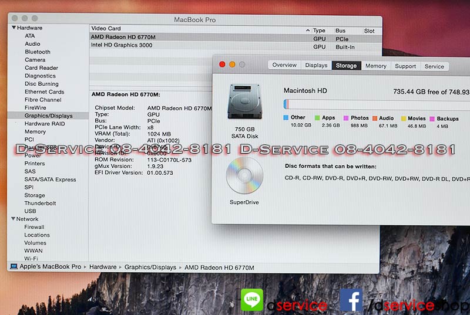This screenshot has width=470, height=315.
Task: Click the EFI Driver Version value 01.00.573
Action: pos(160,172)
